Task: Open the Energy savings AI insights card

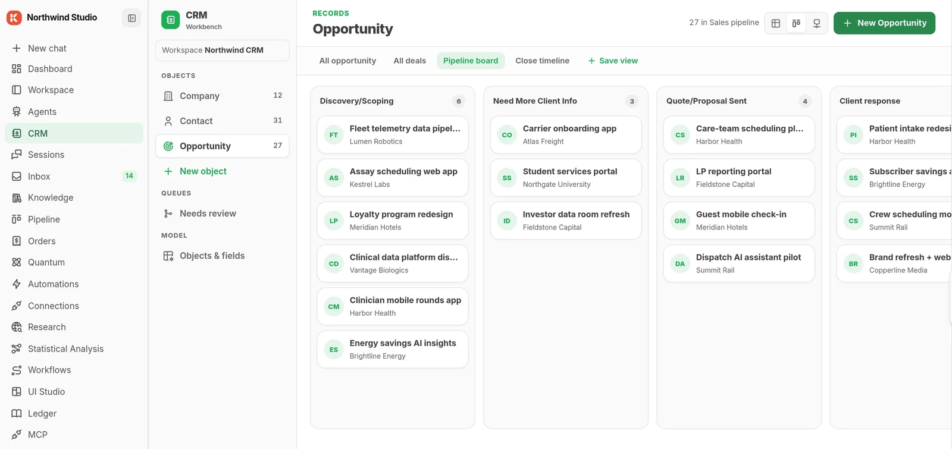Action: (393, 350)
